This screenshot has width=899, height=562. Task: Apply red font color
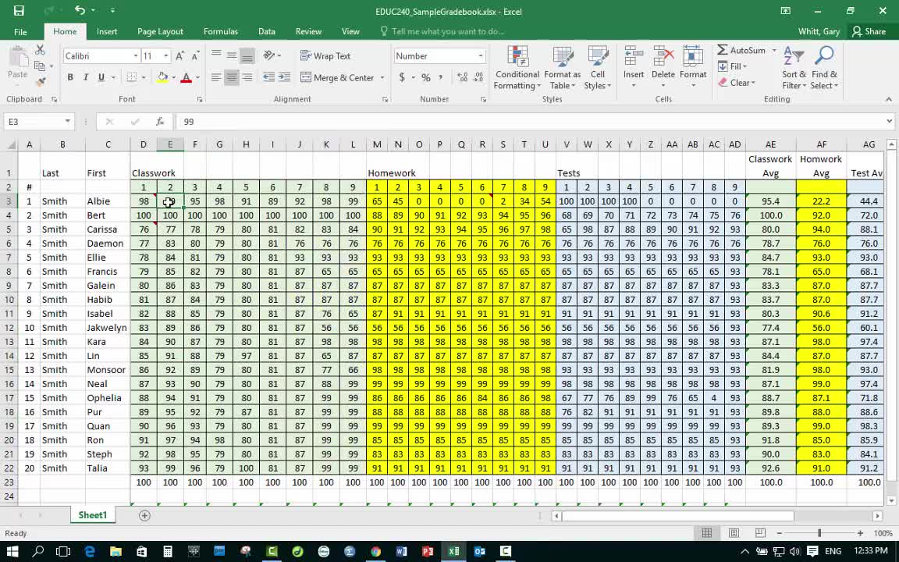click(186, 77)
